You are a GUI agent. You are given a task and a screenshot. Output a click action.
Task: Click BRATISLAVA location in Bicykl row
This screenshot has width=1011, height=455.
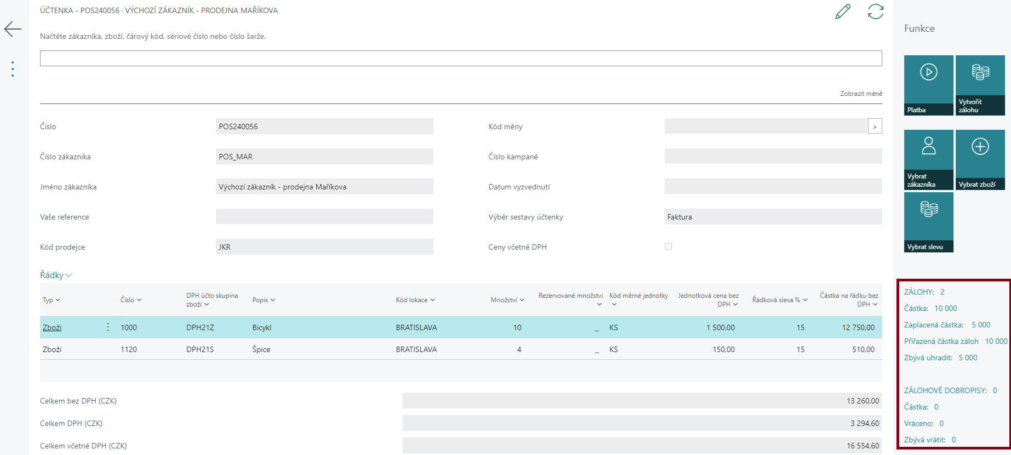point(416,327)
